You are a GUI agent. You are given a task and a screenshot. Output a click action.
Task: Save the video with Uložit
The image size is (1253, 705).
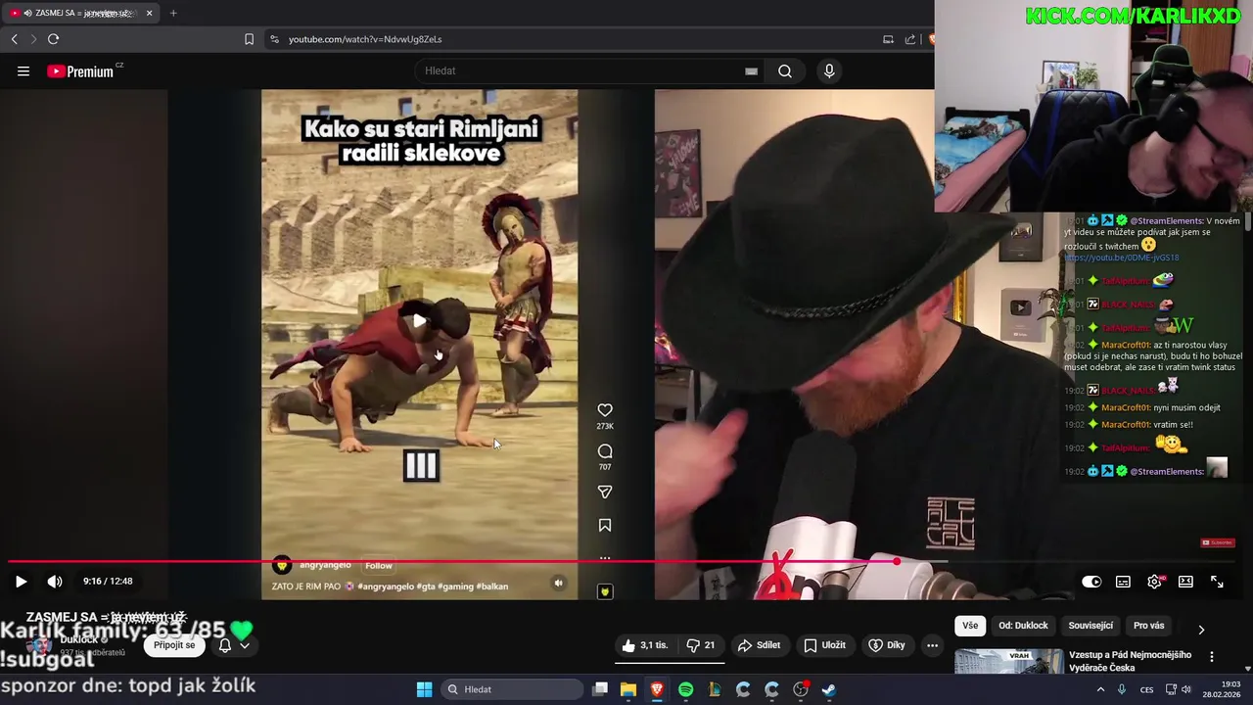pyautogui.click(x=824, y=645)
